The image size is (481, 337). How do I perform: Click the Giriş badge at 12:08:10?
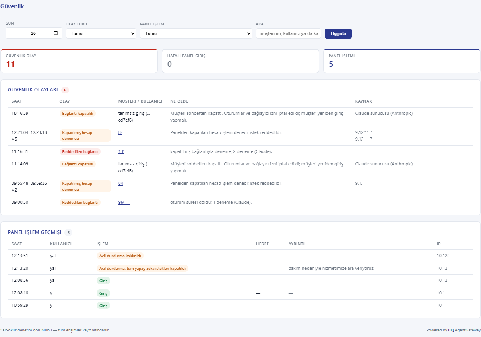(103, 294)
